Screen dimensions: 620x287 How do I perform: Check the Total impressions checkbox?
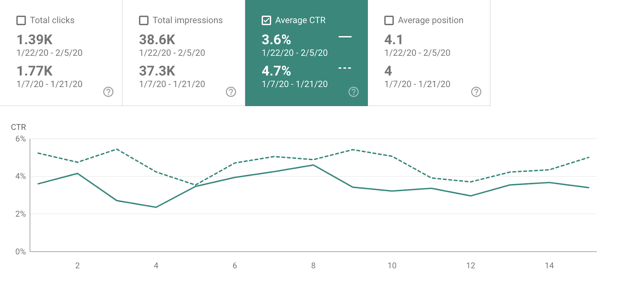[144, 20]
